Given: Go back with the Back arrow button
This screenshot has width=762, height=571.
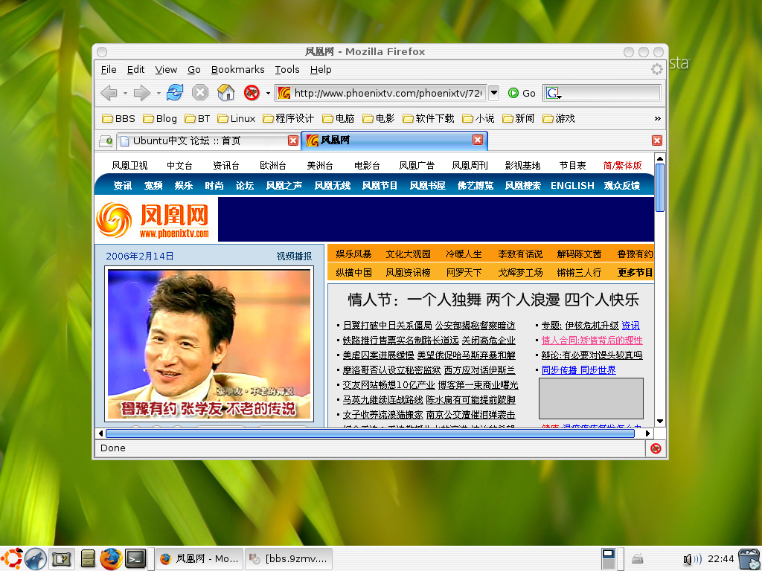Looking at the screenshot, I should click(109, 92).
